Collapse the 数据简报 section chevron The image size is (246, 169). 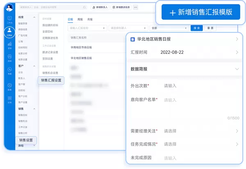coord(237,69)
